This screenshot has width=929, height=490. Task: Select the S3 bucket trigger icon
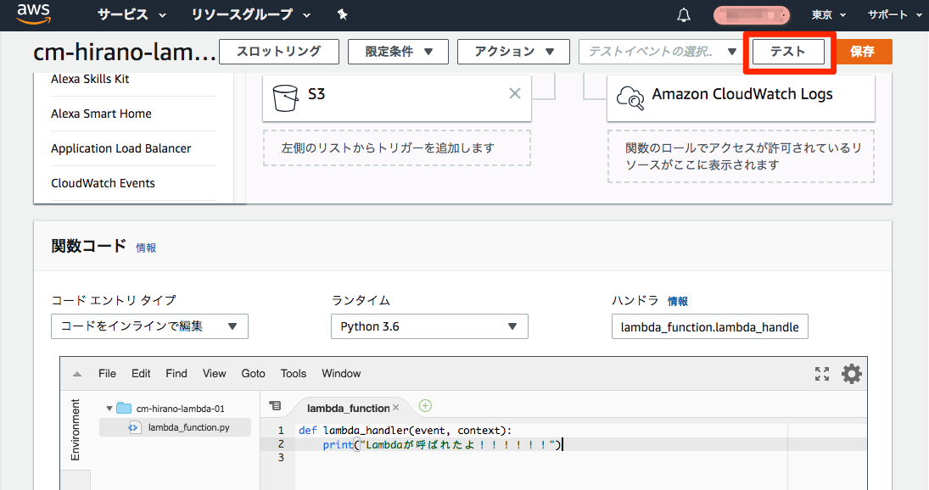(285, 97)
